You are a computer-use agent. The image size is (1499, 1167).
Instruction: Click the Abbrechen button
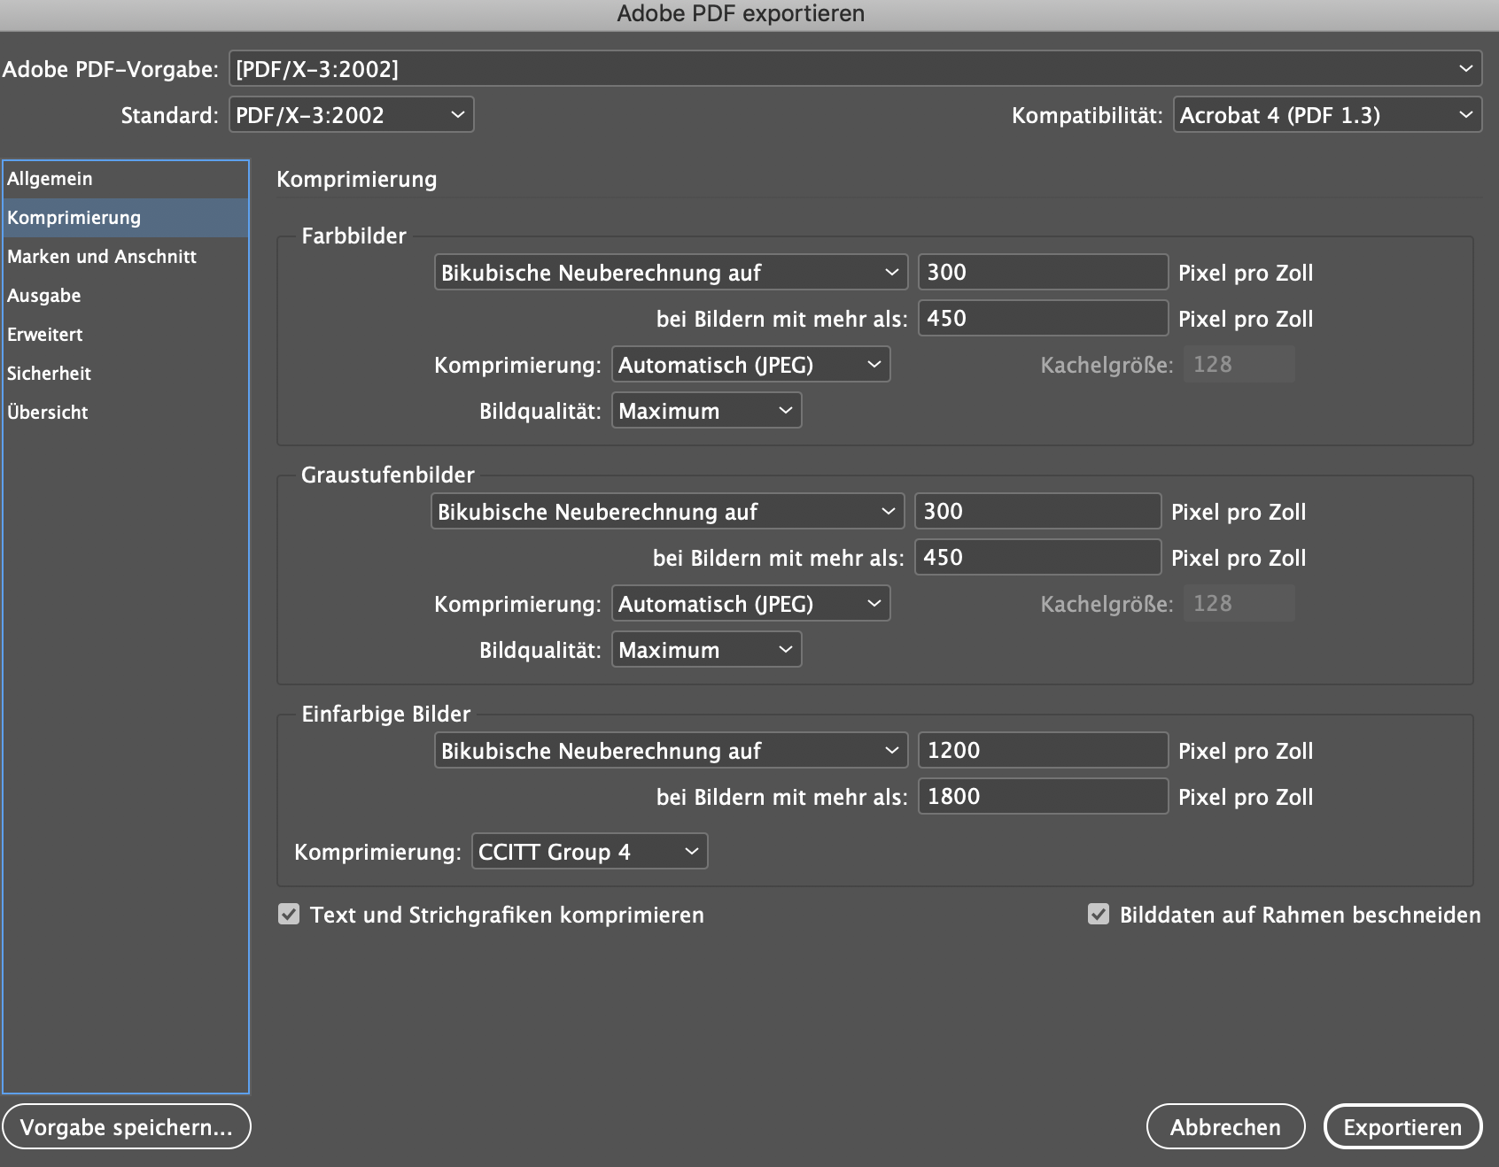[1225, 1127]
